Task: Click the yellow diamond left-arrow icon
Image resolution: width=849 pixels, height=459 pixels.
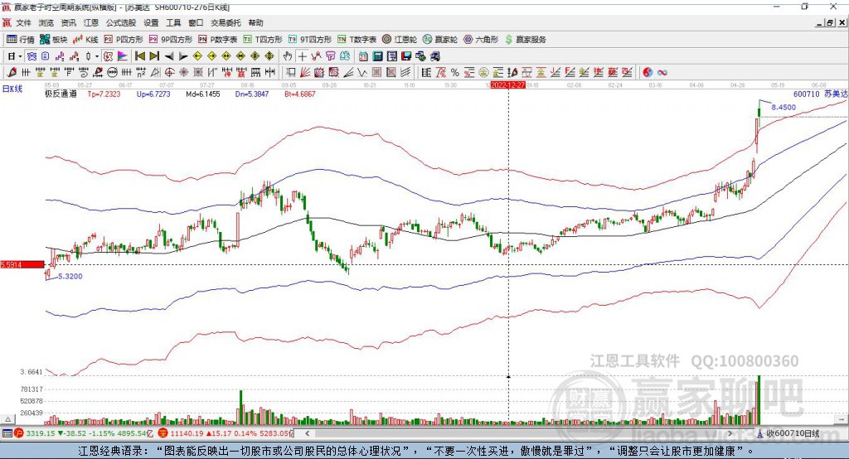Action: [x=197, y=56]
